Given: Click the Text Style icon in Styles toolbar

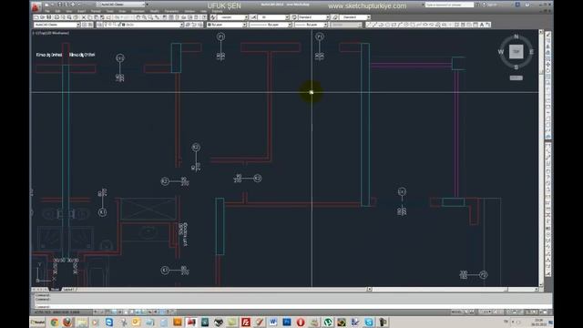Looking at the screenshot, I should point(213,17).
